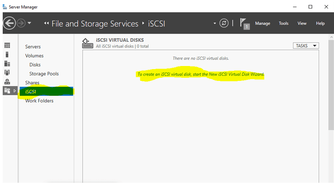This screenshot has height=185, width=334.
Task: Start the New iSCSI Virtual Disk Wizard link
Action: (x=200, y=74)
